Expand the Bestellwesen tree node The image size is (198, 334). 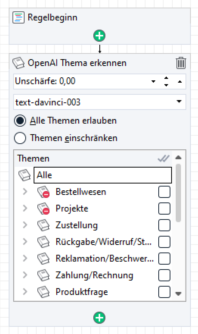25,191
